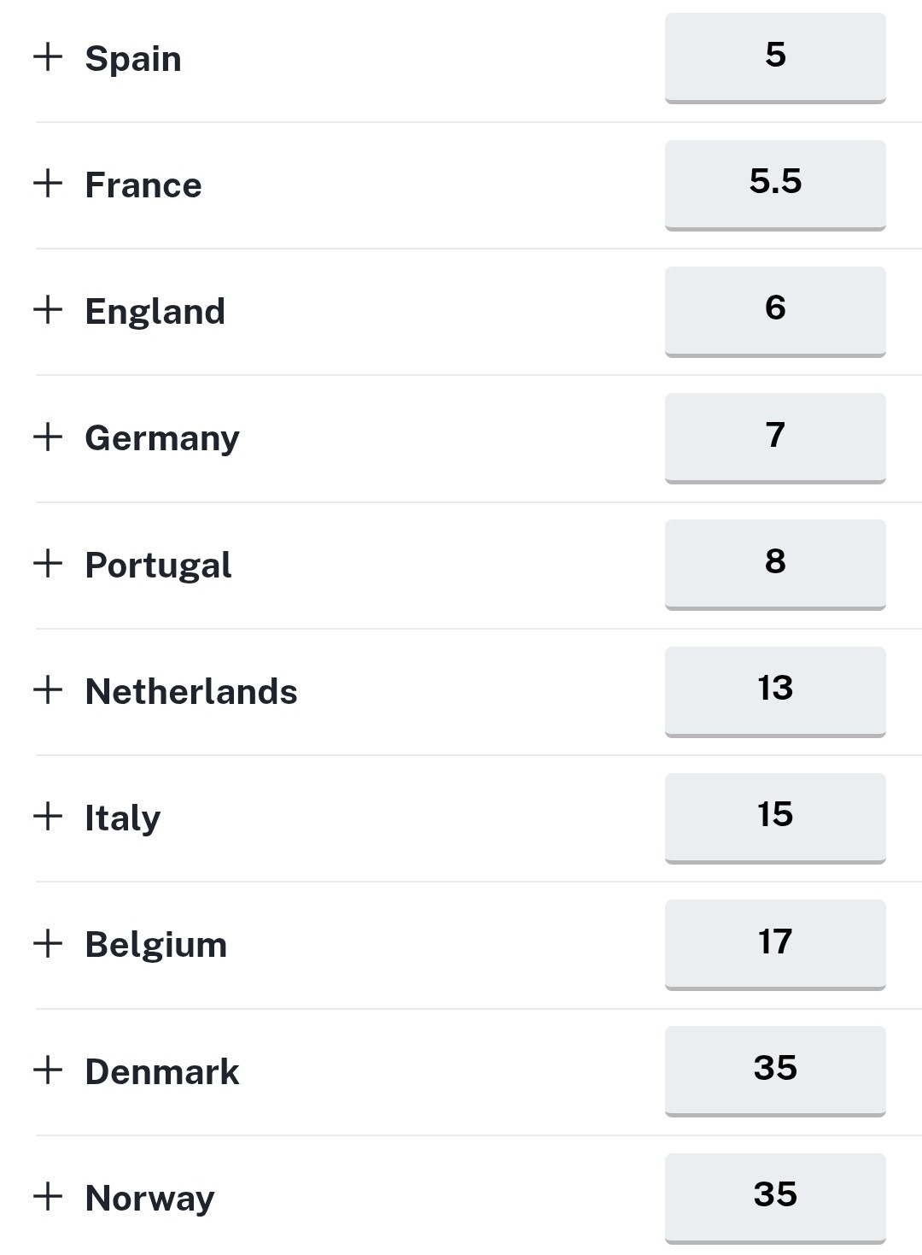Click the plus icon beside England

[x=48, y=310]
